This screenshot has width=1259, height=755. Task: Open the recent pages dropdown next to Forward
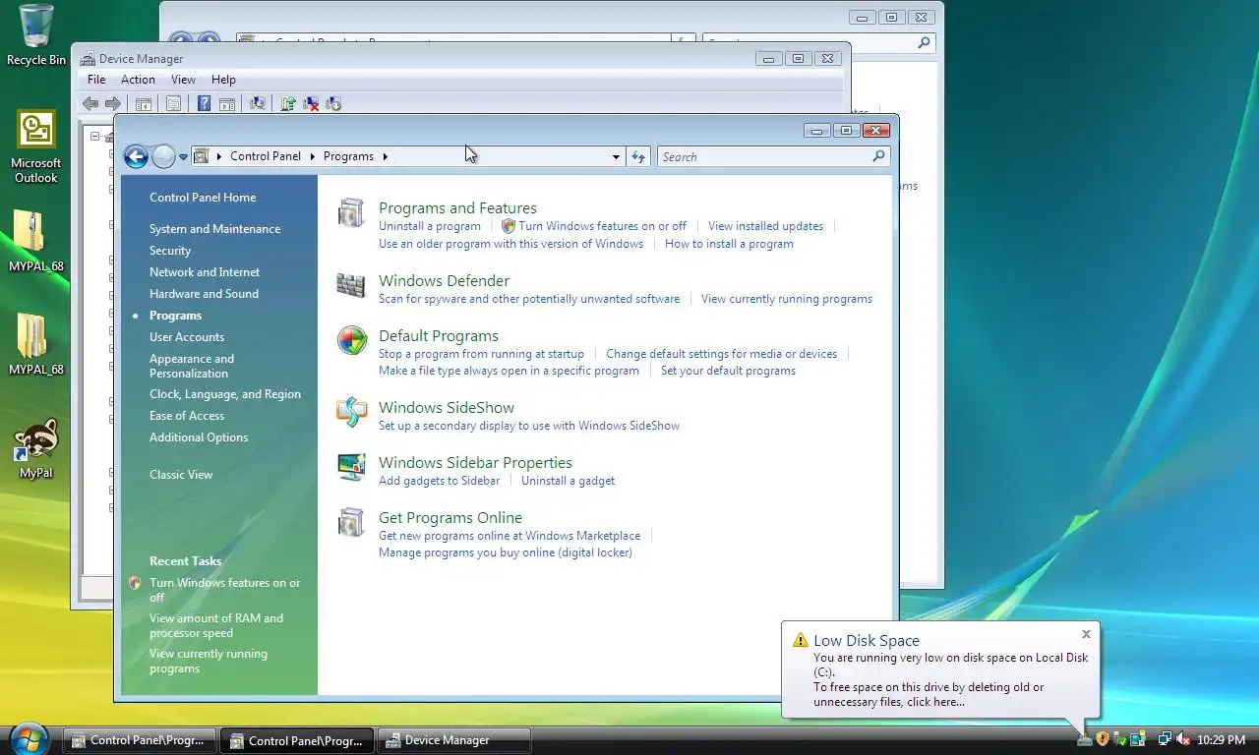point(183,157)
